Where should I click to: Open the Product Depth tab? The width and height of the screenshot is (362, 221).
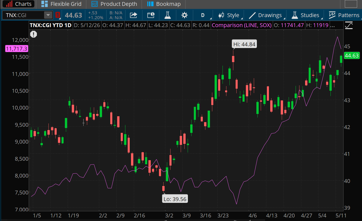[114, 4]
